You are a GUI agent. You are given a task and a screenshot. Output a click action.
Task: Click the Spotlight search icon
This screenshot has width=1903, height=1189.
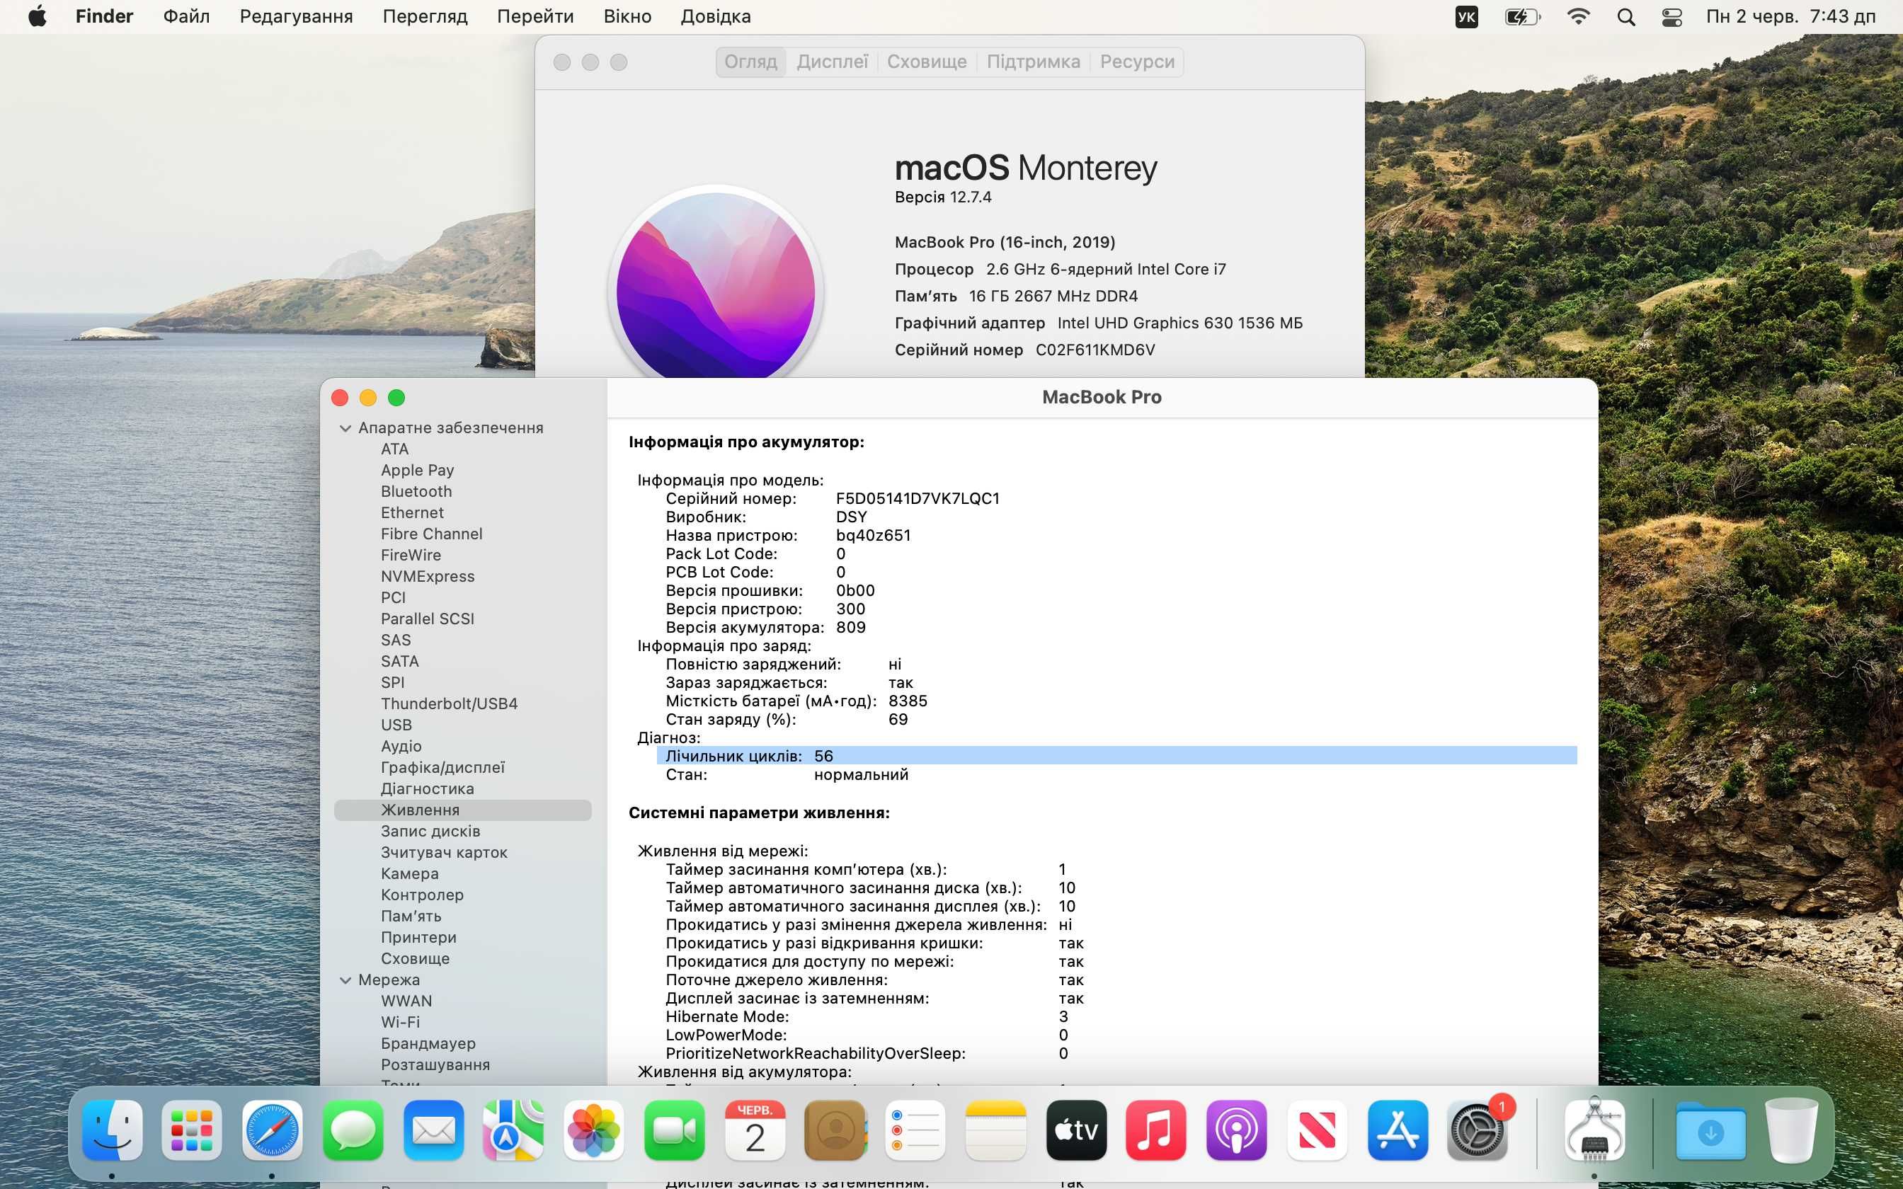coord(1626,16)
